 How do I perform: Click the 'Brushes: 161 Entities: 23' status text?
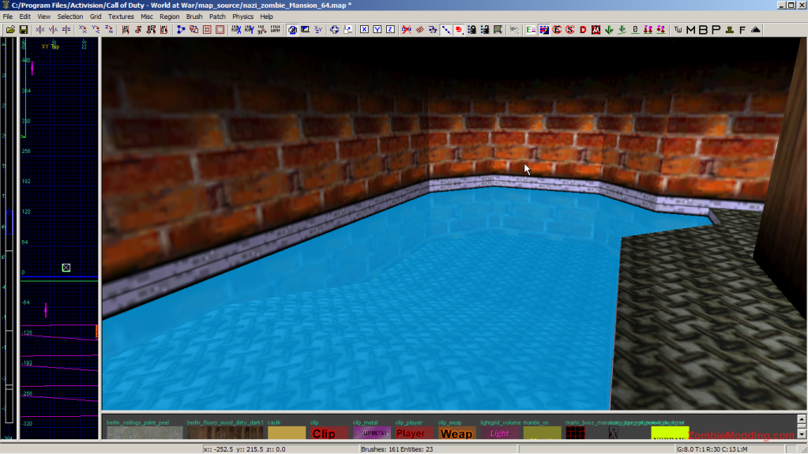click(396, 449)
